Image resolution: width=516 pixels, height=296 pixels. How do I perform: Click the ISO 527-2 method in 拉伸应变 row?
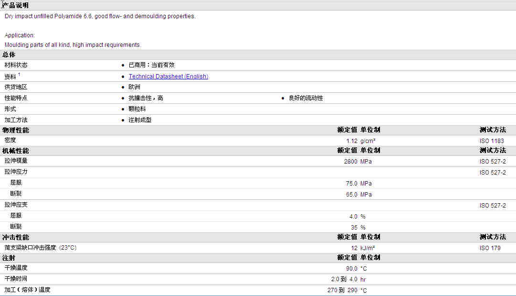(493, 205)
